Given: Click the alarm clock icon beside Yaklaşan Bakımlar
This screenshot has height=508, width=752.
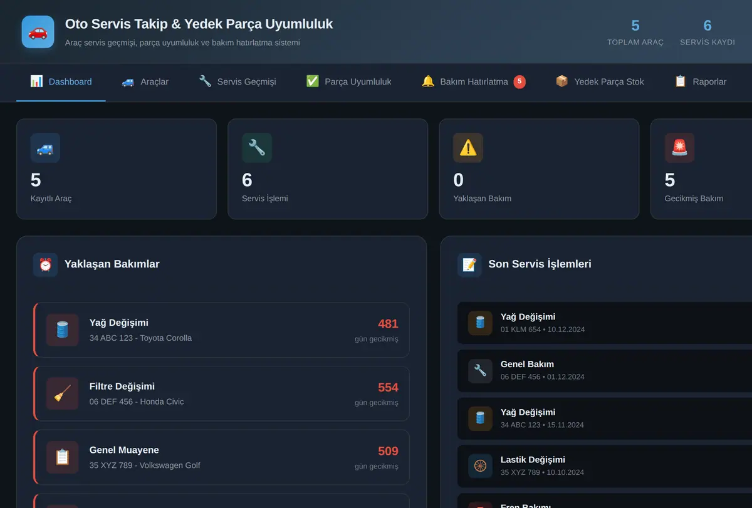Looking at the screenshot, I should (45, 265).
